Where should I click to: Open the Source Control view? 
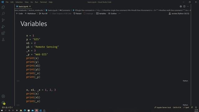tap(3, 20)
